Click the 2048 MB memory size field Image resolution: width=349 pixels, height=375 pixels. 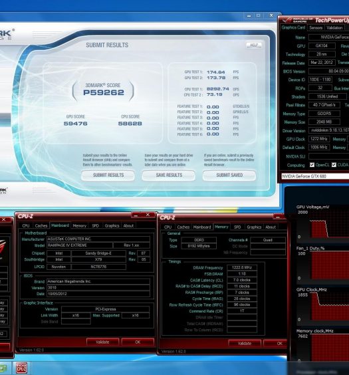324,122
